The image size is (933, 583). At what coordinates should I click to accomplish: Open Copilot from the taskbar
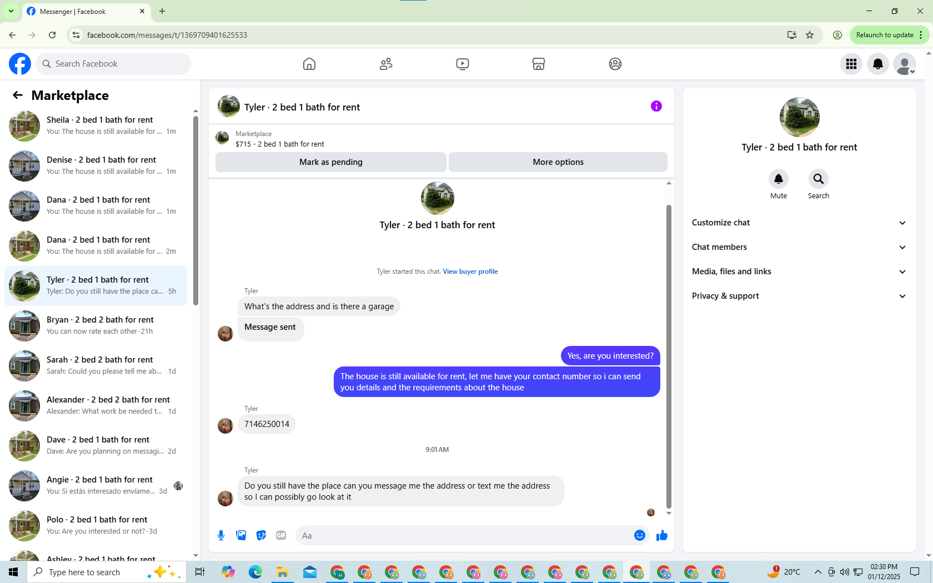[x=228, y=572]
